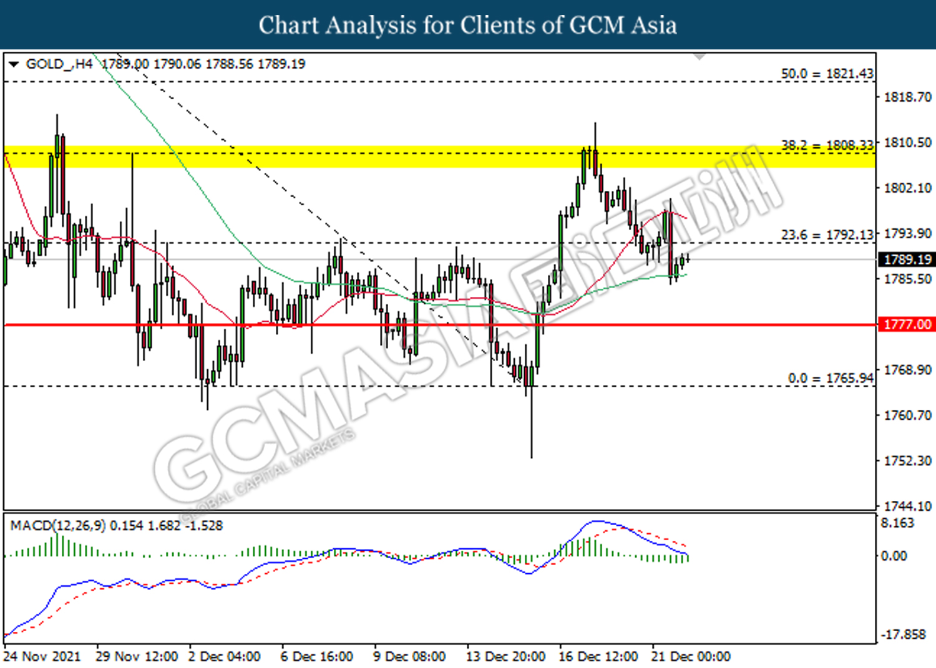Click the MACD scale value 8.163
The height and width of the screenshot is (668, 936).
897,523
